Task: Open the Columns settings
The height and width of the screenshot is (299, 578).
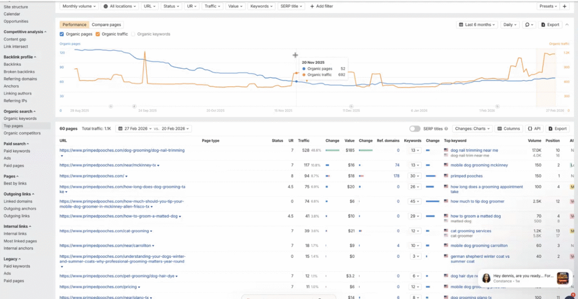Action: (508, 129)
